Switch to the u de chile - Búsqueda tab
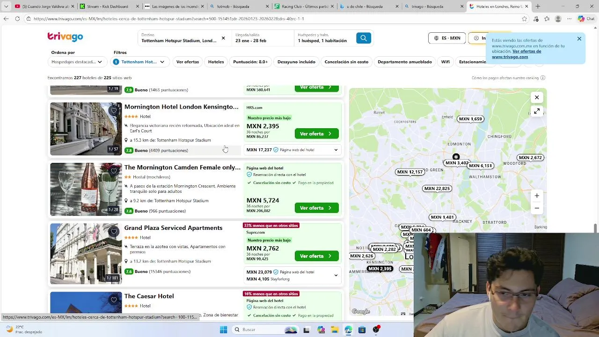Image resolution: width=599 pixels, height=337 pixels. [368, 7]
